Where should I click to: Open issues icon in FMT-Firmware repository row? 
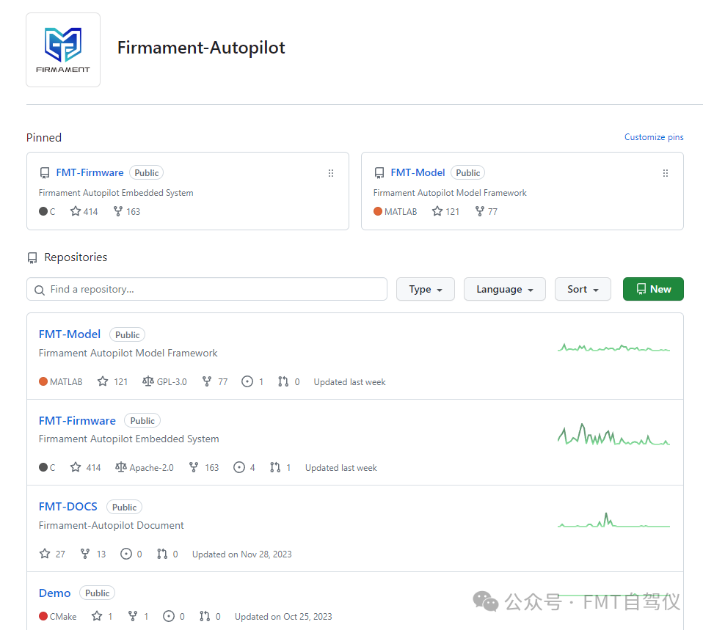coord(238,467)
